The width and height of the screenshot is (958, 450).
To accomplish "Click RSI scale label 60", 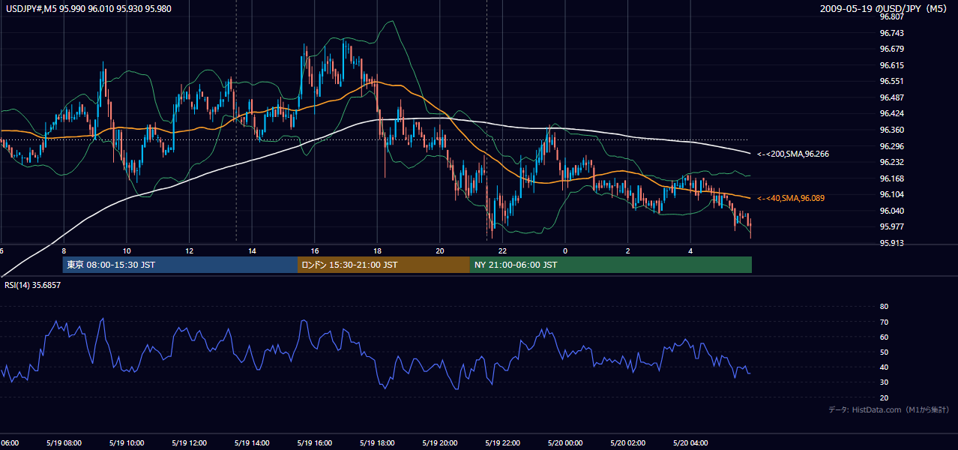I will pyautogui.click(x=884, y=337).
